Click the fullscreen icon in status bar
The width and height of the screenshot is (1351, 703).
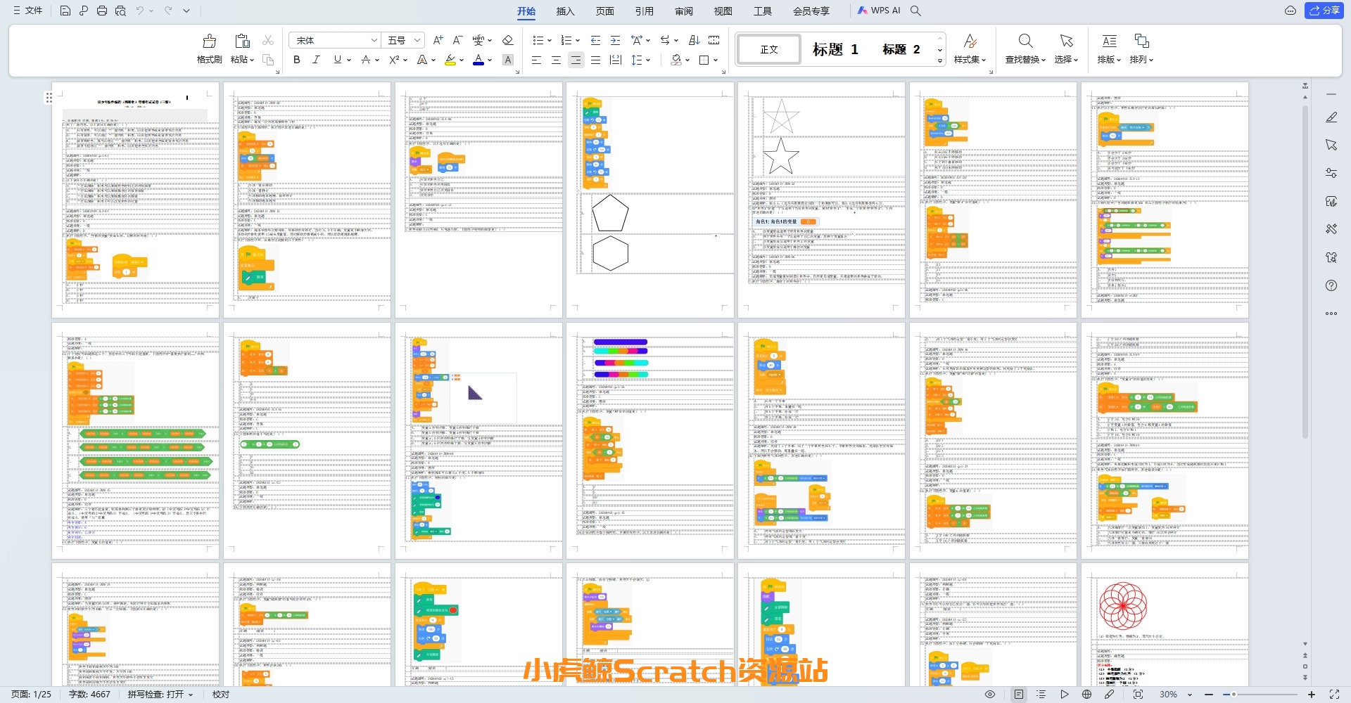tap(1334, 694)
